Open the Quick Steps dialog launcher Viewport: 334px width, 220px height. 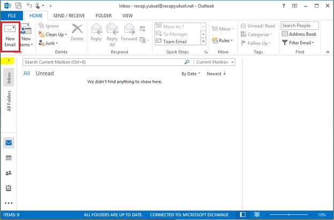pyautogui.click(x=206, y=52)
